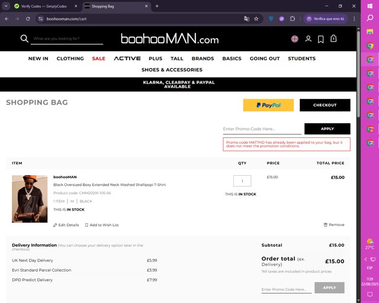
Task: Click the grey APPLY button near order total
Action: click(329, 288)
